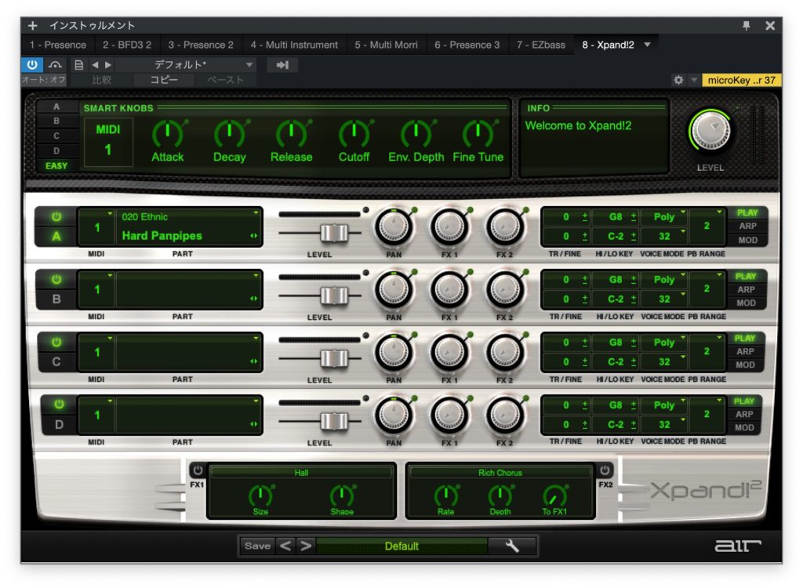Viewport: 803px width, 588px height.
Task: Pin the instrument window
Action: pyautogui.click(x=746, y=26)
